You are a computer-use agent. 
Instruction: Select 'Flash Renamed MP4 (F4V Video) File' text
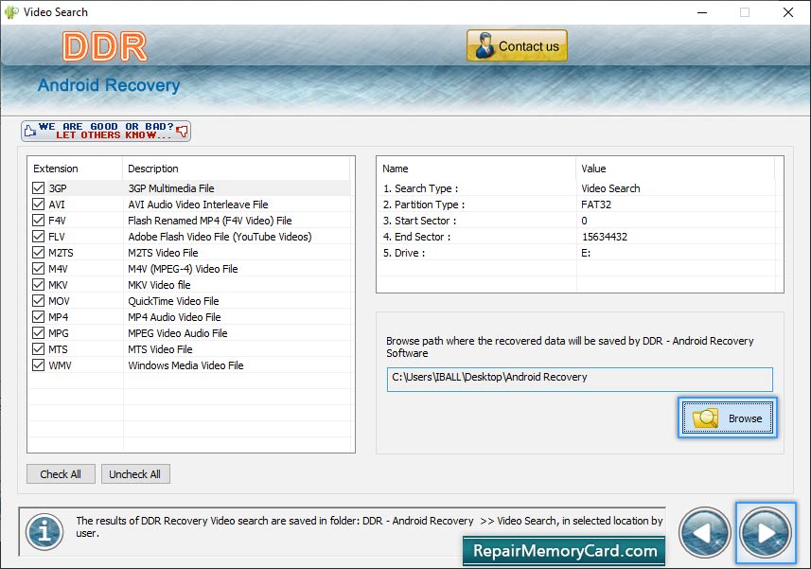(x=210, y=221)
